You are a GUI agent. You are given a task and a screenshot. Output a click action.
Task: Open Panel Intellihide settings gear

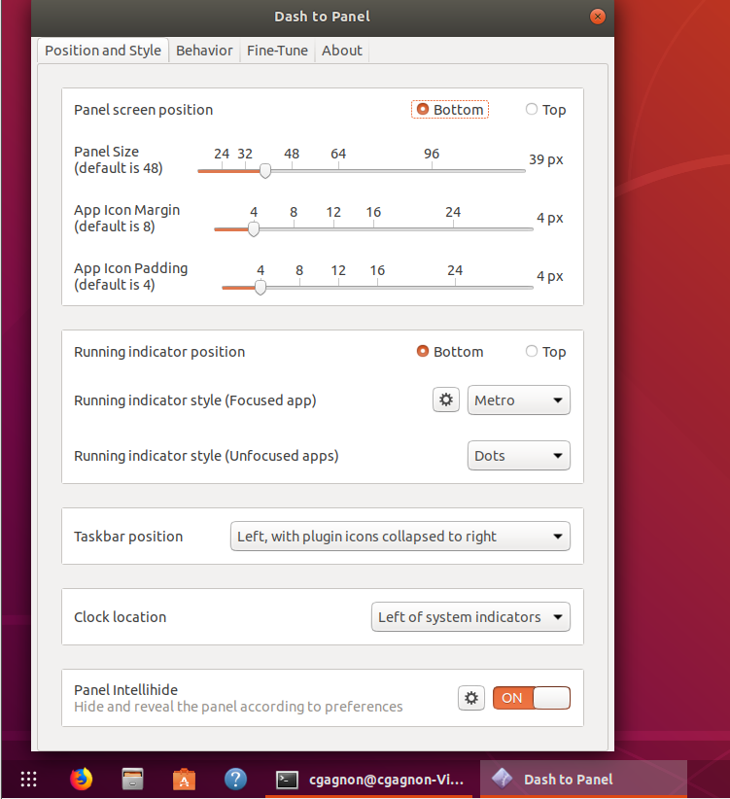coord(471,698)
